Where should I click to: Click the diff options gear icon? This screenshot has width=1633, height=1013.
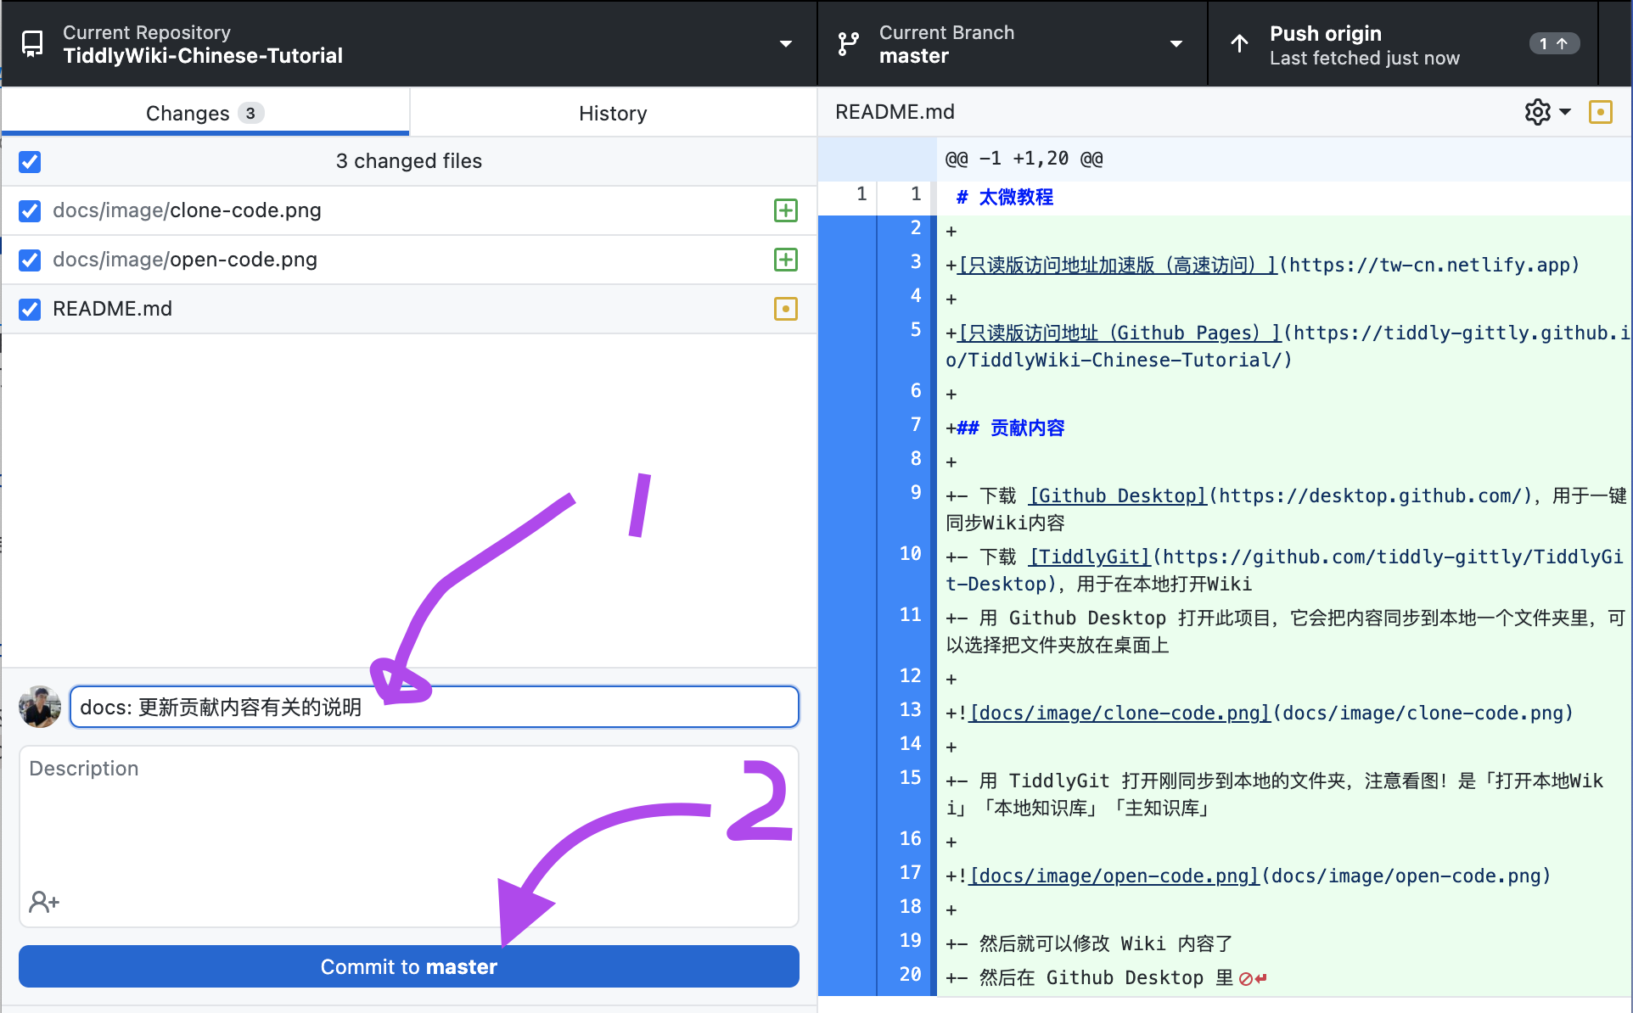coord(1537,111)
